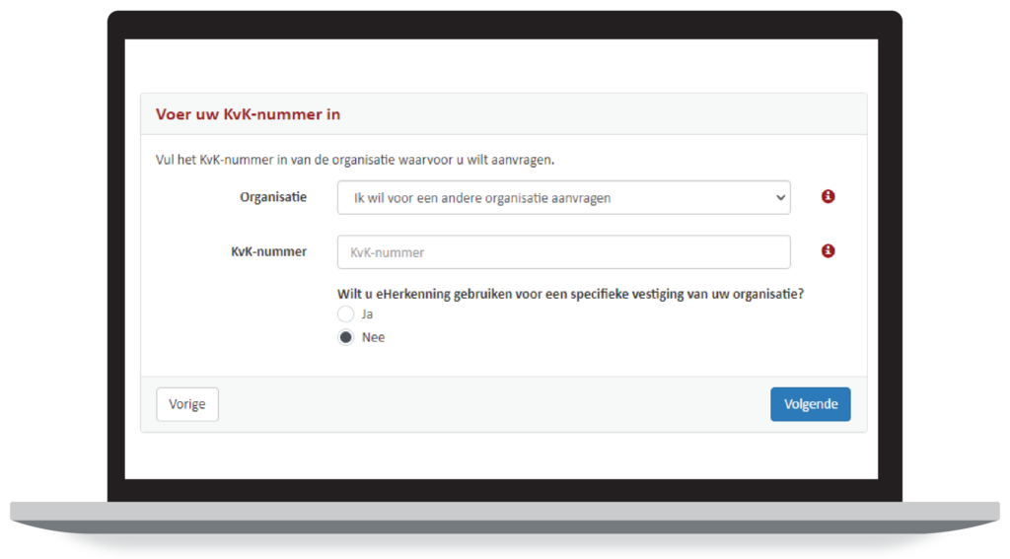Open the Organisatie dropdown list
This screenshot has height=559, width=1010.
563,197
